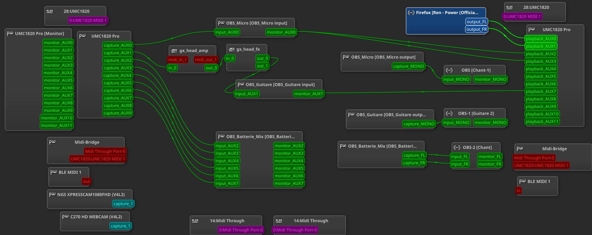Click the PipeWire icon of NGS XPRESSCAM1080FHD node
592x235 pixels.
click(x=52, y=194)
